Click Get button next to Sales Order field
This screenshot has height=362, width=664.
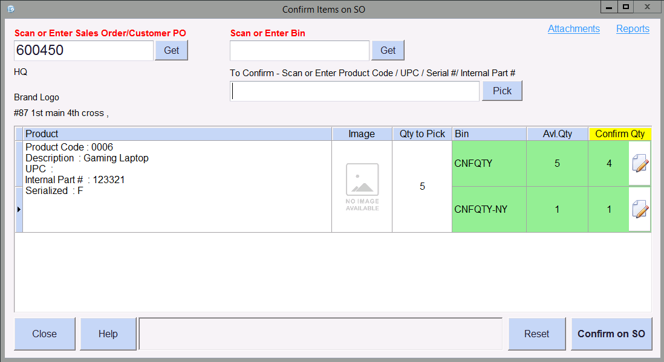pyautogui.click(x=172, y=51)
